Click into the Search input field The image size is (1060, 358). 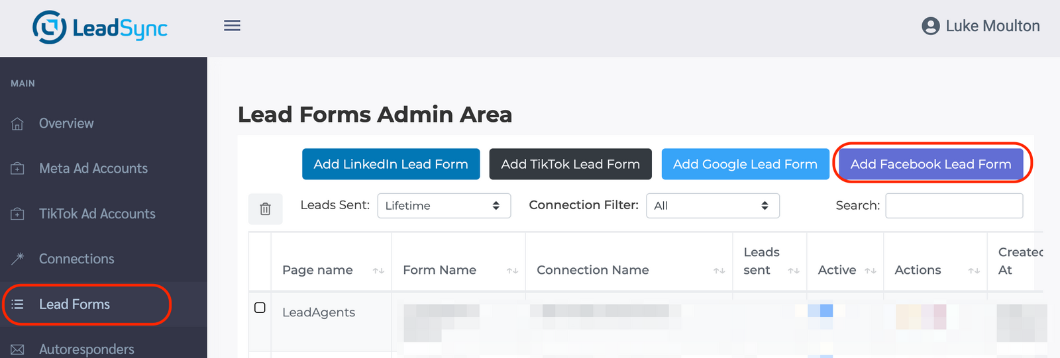tap(954, 206)
